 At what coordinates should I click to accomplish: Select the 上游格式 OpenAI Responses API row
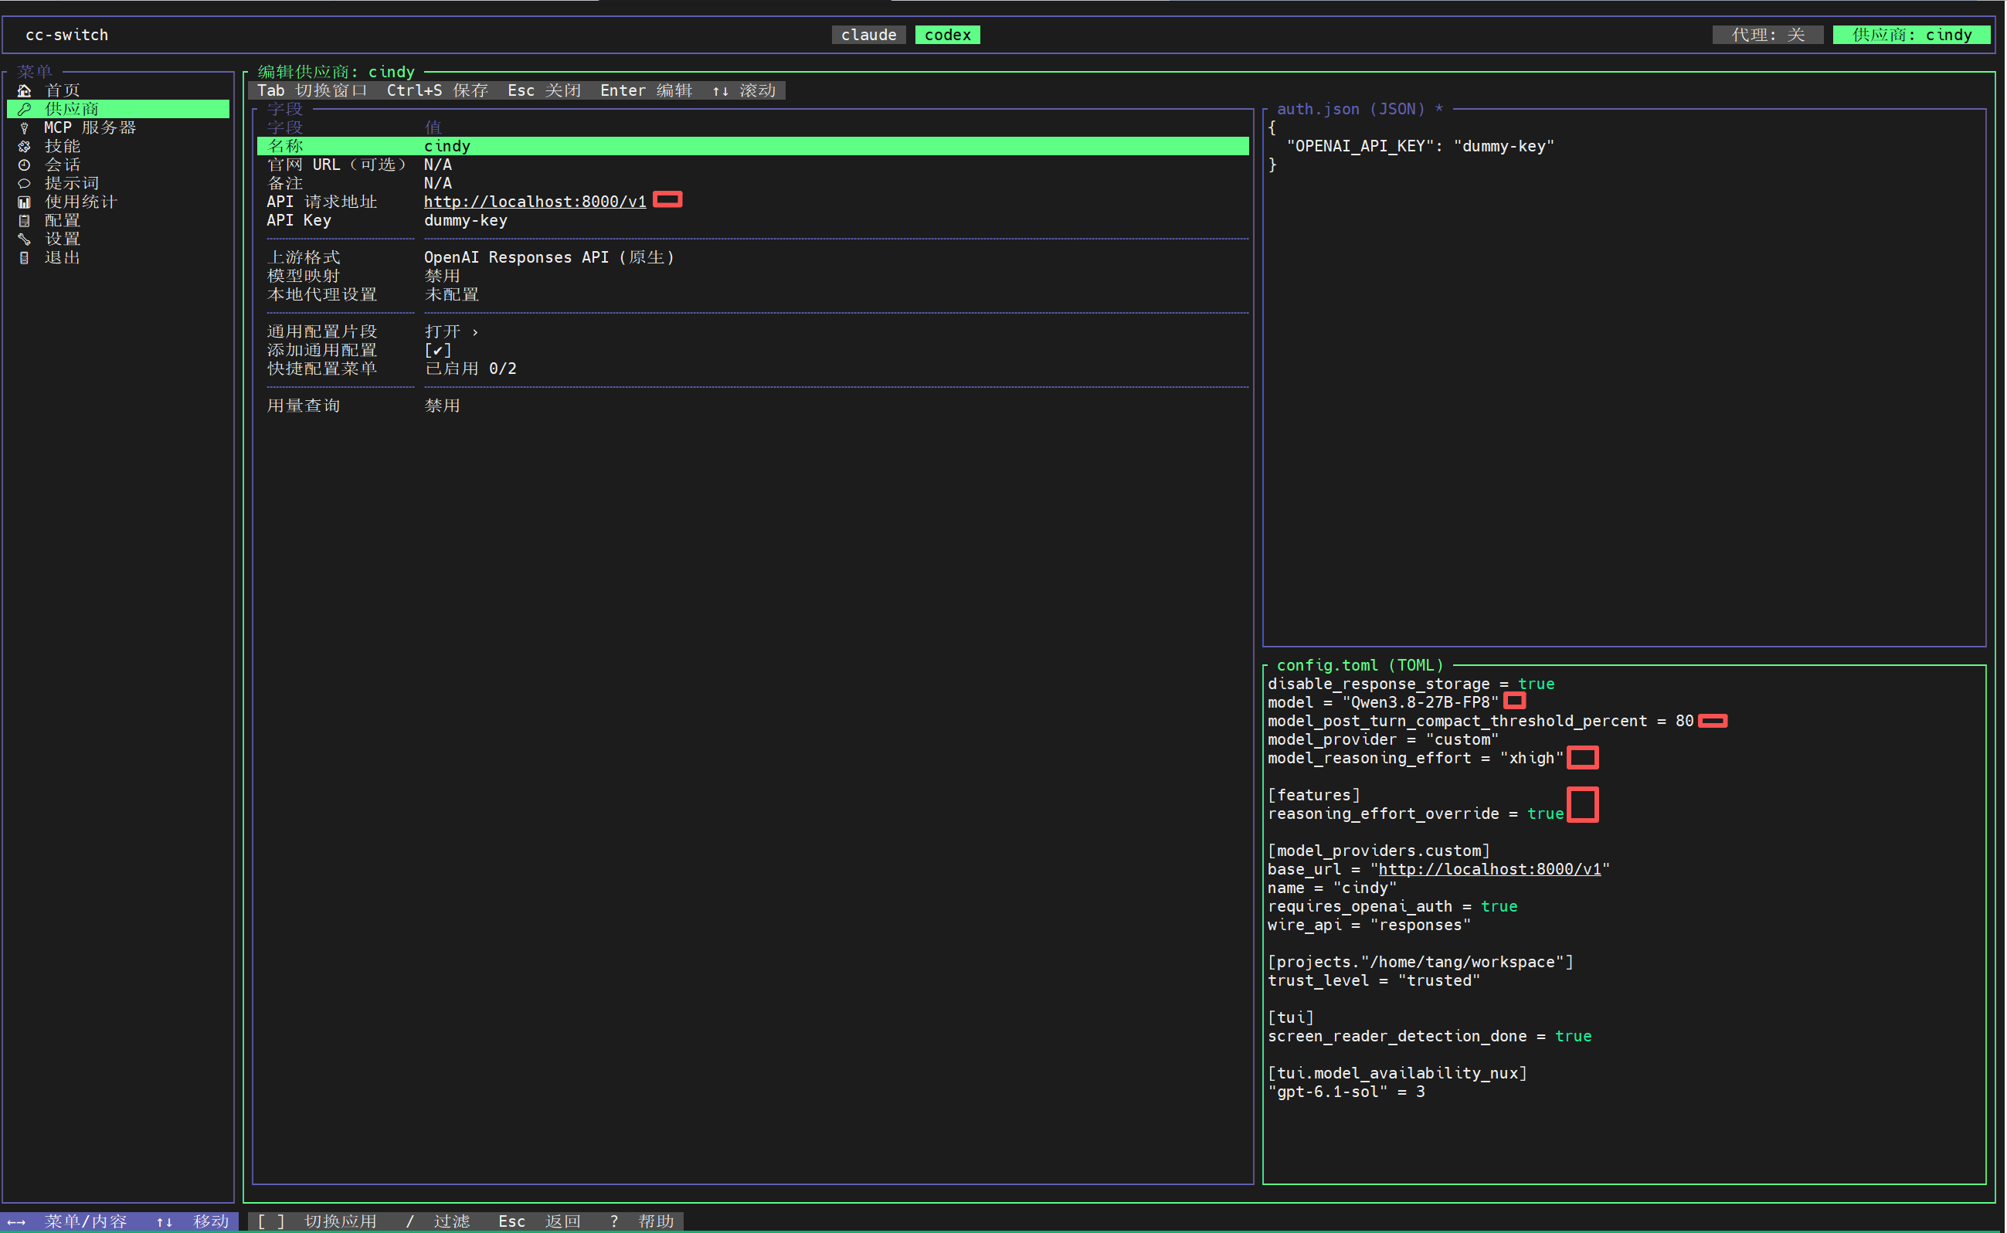point(753,258)
